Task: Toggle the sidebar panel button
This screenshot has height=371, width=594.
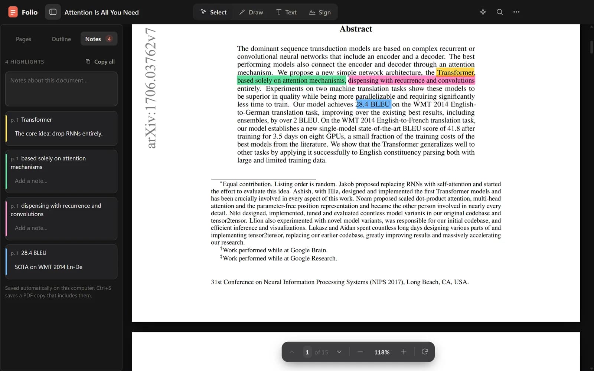Action: 53,12
